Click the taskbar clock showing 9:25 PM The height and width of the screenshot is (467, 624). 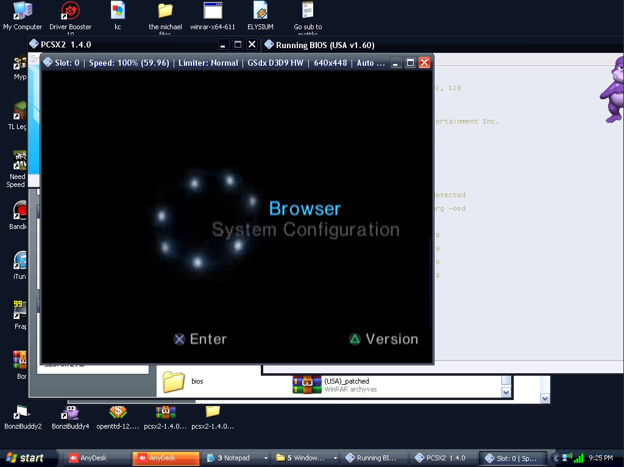point(600,458)
